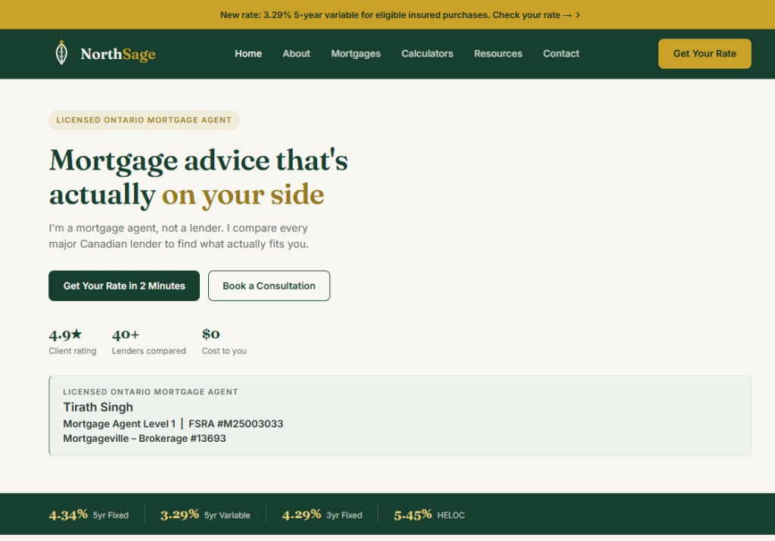Go to the About page
775x541 pixels.
296,54
